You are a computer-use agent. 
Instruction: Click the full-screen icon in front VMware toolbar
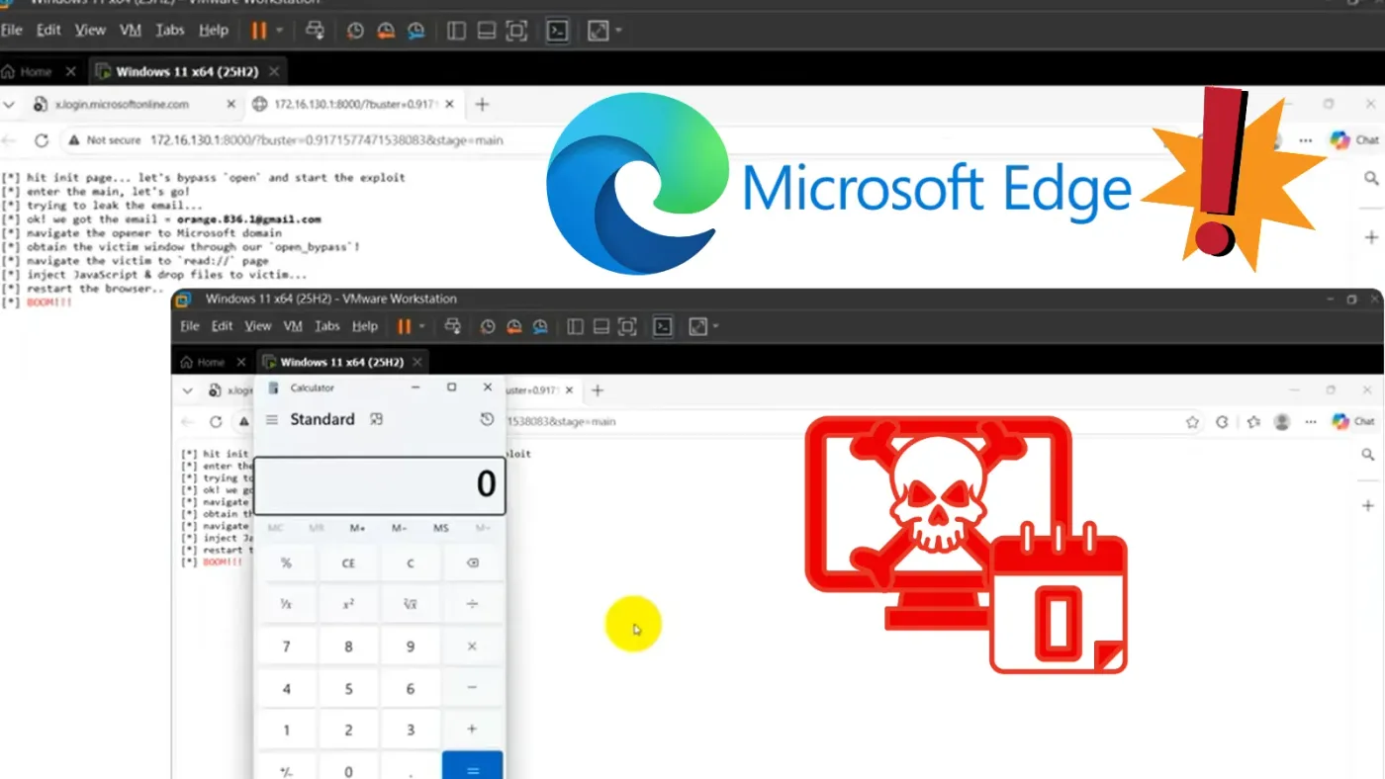click(627, 326)
